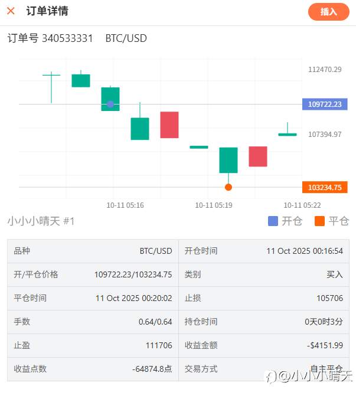Click the 止盈 value 111706
The image size is (356, 399).
pyautogui.click(x=159, y=345)
